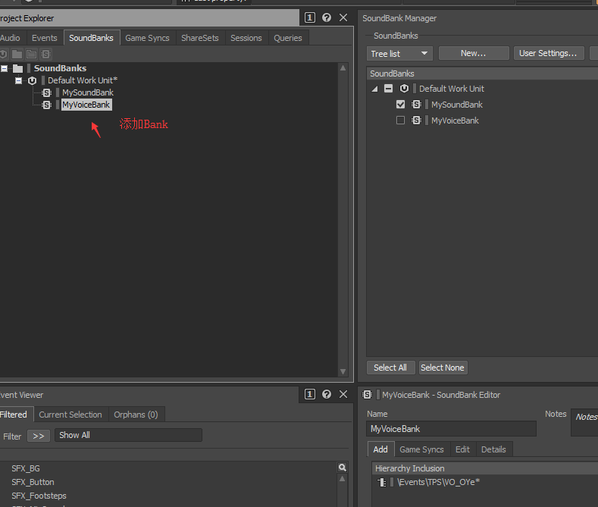Click Hierarchy Inclusion column header
This screenshot has width=598, height=507.
485,468
